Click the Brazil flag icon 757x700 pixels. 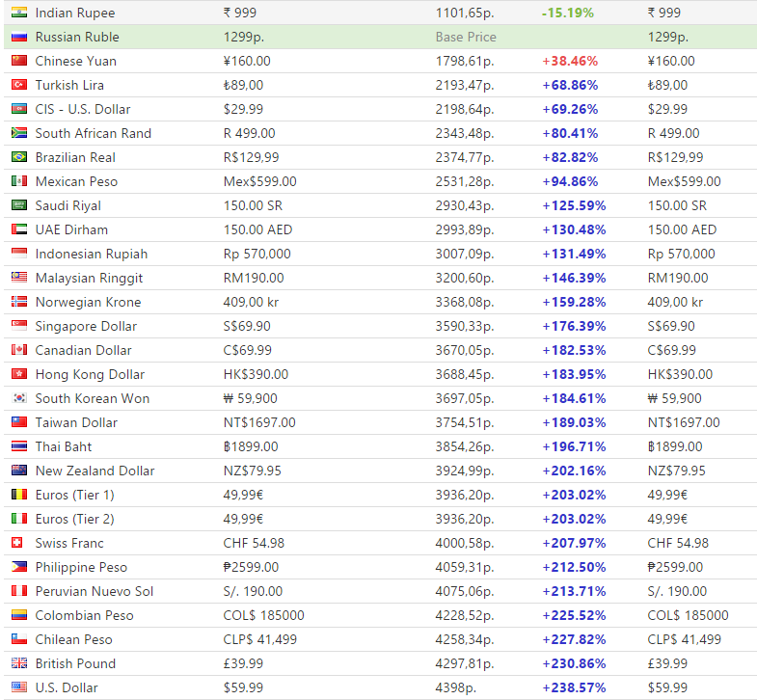[x=18, y=157]
